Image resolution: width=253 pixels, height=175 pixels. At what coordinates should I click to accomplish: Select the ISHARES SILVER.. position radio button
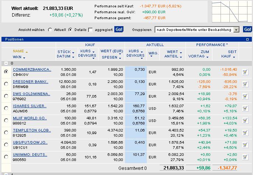(6, 108)
